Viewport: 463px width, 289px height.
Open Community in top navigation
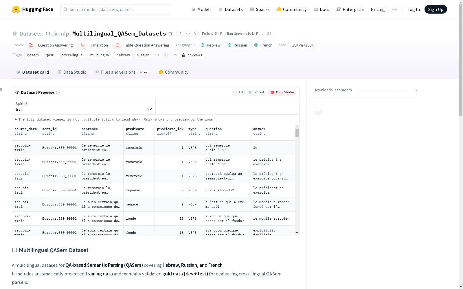click(292, 9)
